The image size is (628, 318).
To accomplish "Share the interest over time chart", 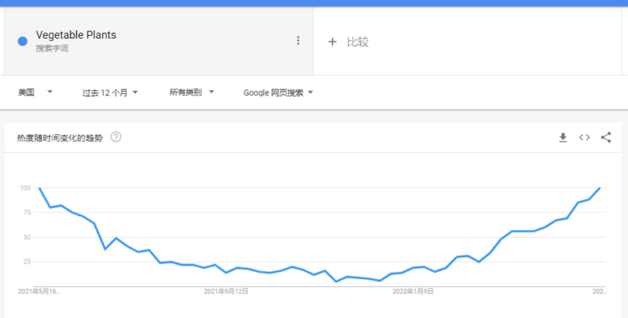I will pyautogui.click(x=606, y=137).
